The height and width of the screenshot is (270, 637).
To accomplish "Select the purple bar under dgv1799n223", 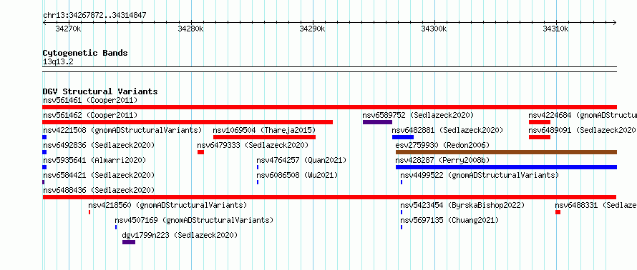I will coord(129,242).
